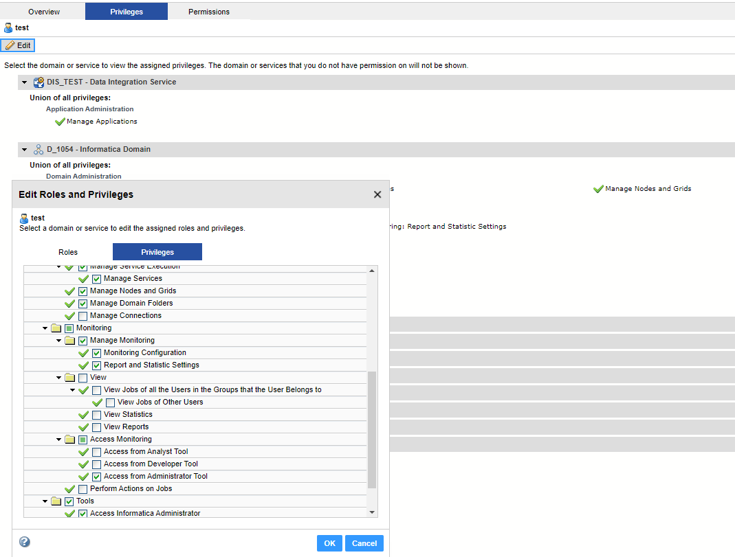Click the test user icon under tabs
Screen dimensions: 735x557
tap(8, 27)
